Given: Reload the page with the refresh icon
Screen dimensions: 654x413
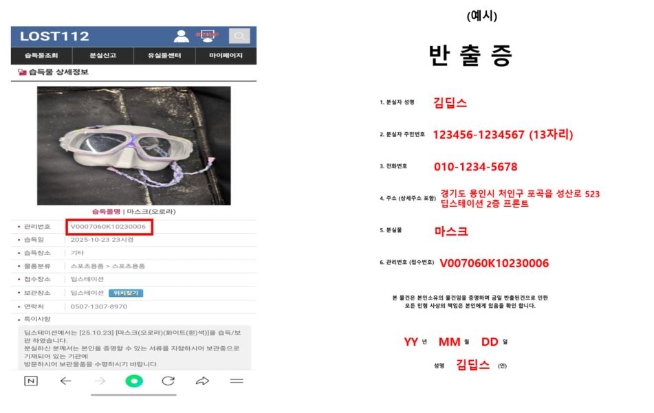Looking at the screenshot, I should (168, 381).
